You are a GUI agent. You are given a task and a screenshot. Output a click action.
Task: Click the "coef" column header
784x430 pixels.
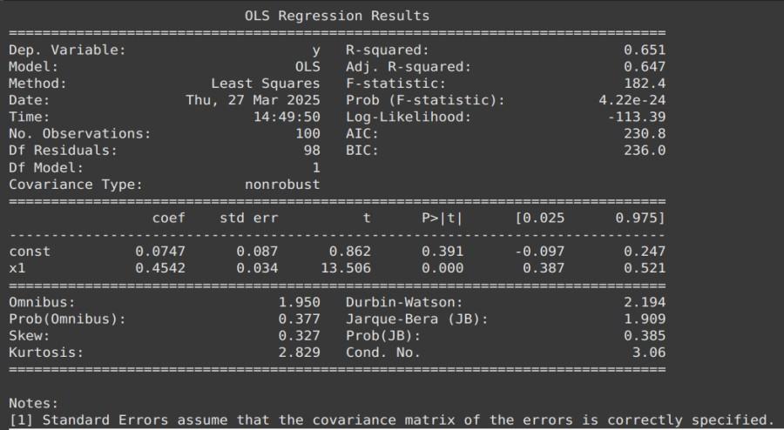(x=168, y=218)
